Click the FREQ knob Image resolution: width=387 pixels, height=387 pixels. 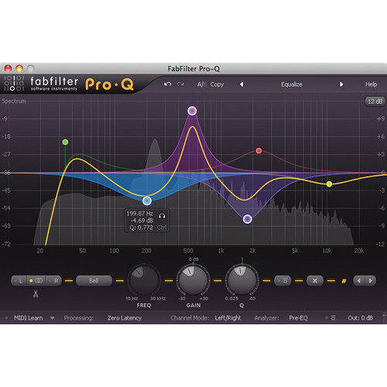coord(144,280)
